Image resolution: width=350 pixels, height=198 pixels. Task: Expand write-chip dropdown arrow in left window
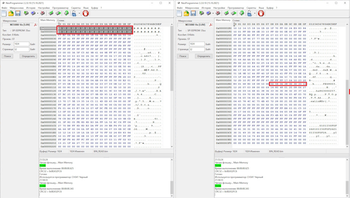pos(38,14)
